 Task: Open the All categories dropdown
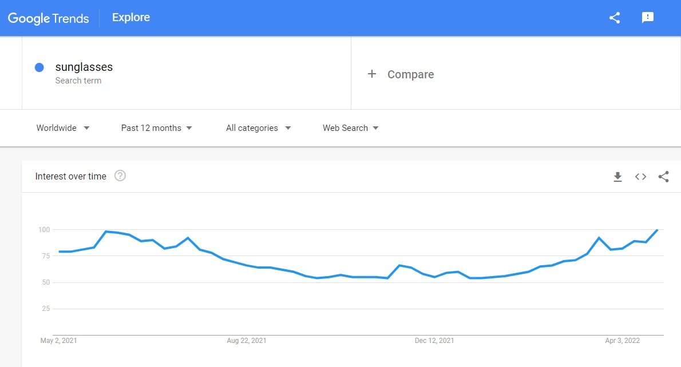point(259,128)
